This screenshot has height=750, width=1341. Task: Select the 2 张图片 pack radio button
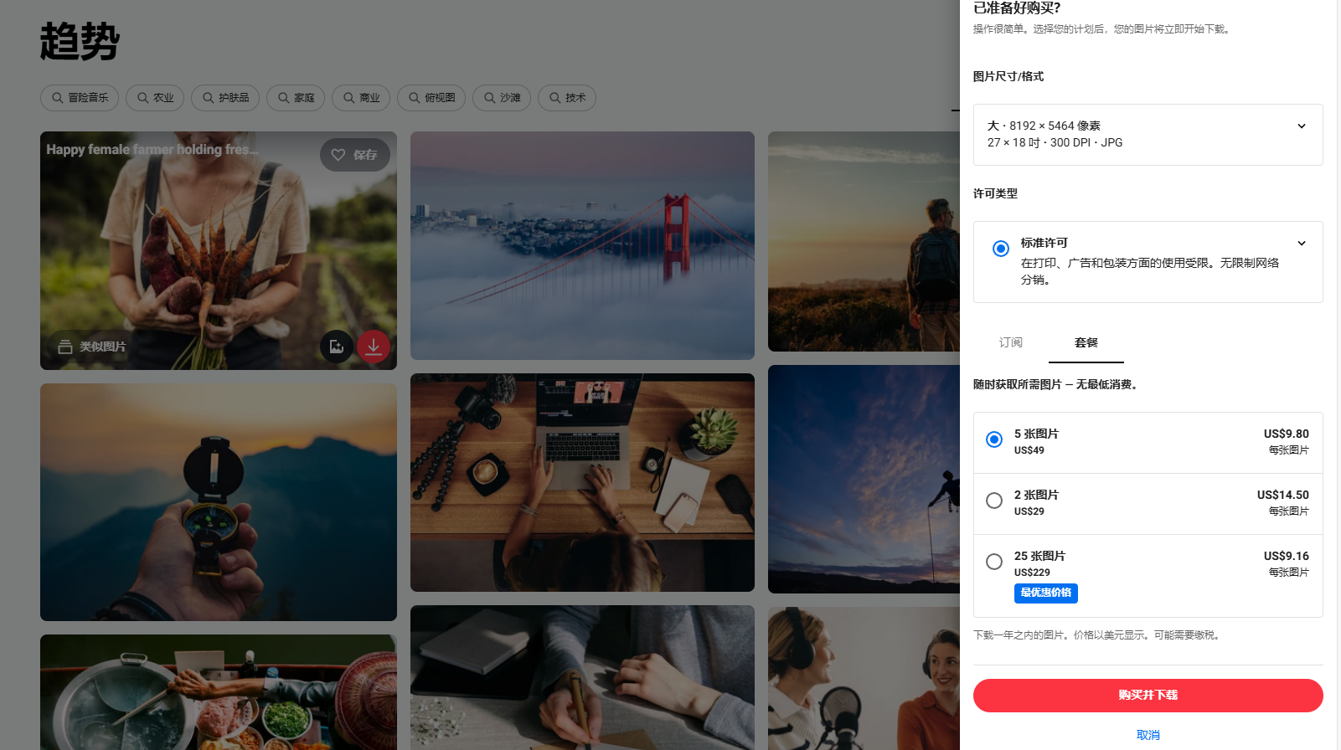point(994,501)
